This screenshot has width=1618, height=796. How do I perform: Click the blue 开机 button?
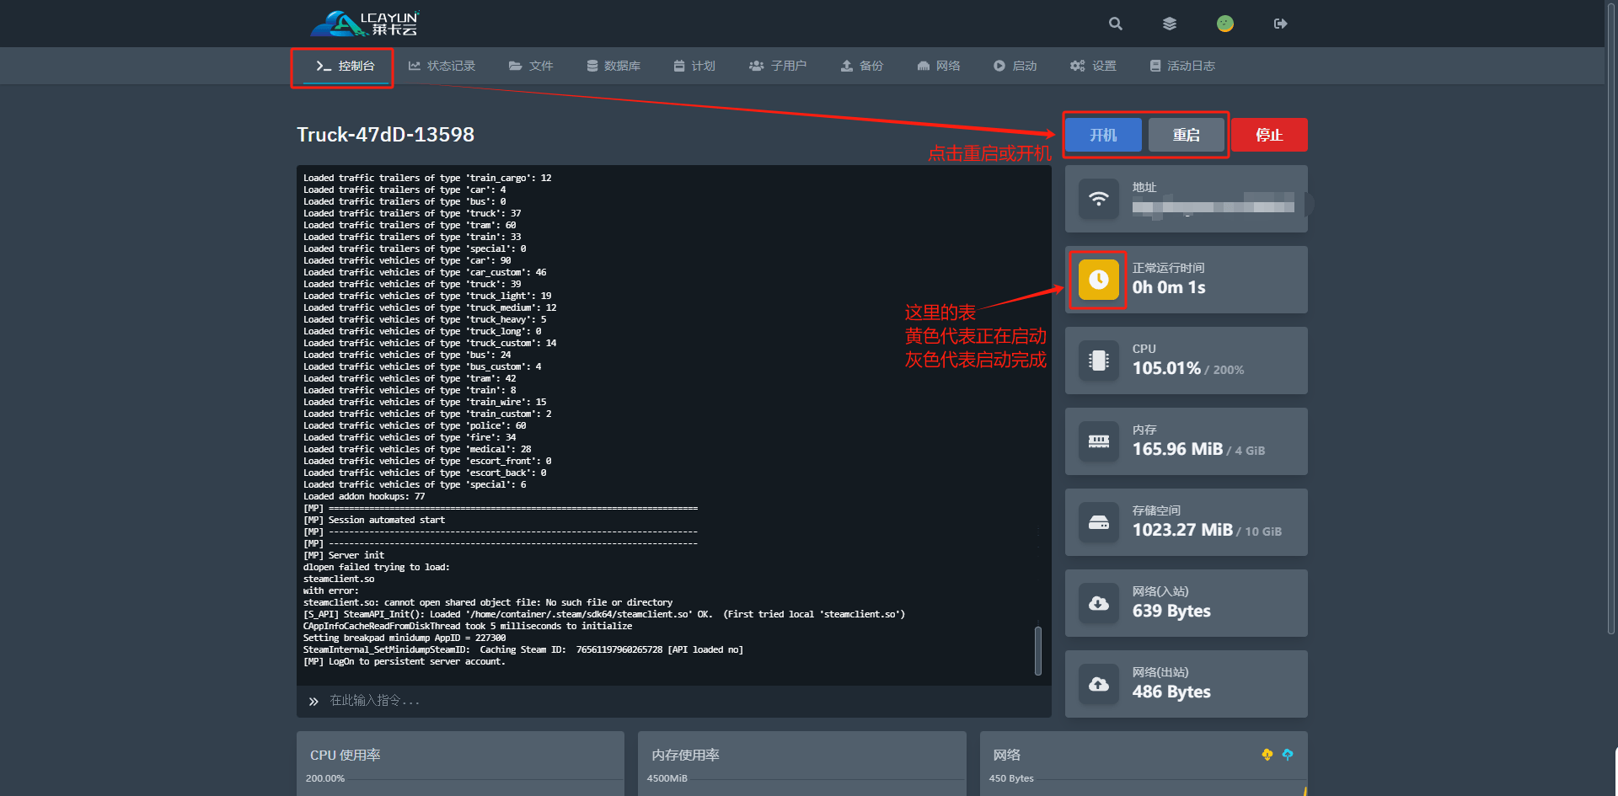point(1103,135)
